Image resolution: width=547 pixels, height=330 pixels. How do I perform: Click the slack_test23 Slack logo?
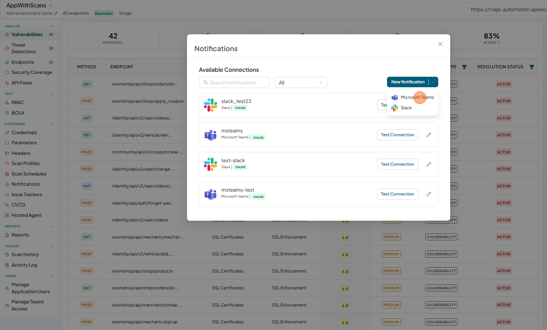coord(211,105)
